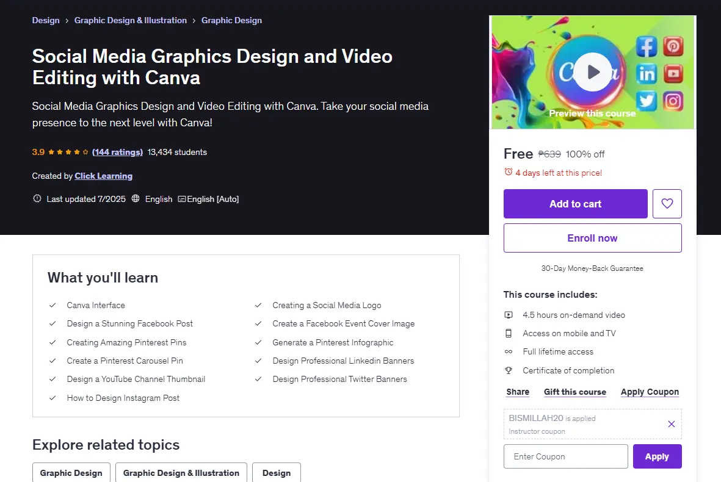Click the course title heading

[x=212, y=67]
